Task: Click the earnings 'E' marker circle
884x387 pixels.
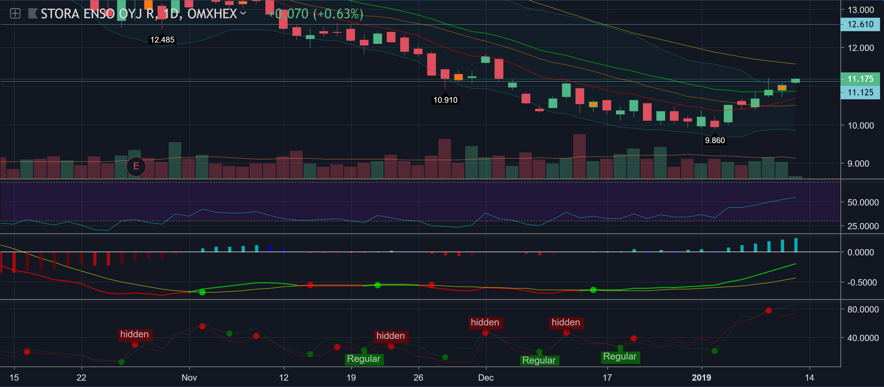Action: pyautogui.click(x=136, y=167)
